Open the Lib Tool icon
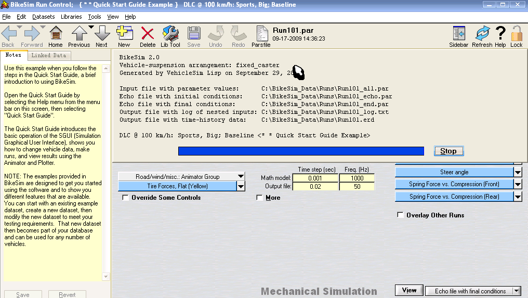Image resolution: width=528 pixels, height=298 pixels. (x=170, y=33)
